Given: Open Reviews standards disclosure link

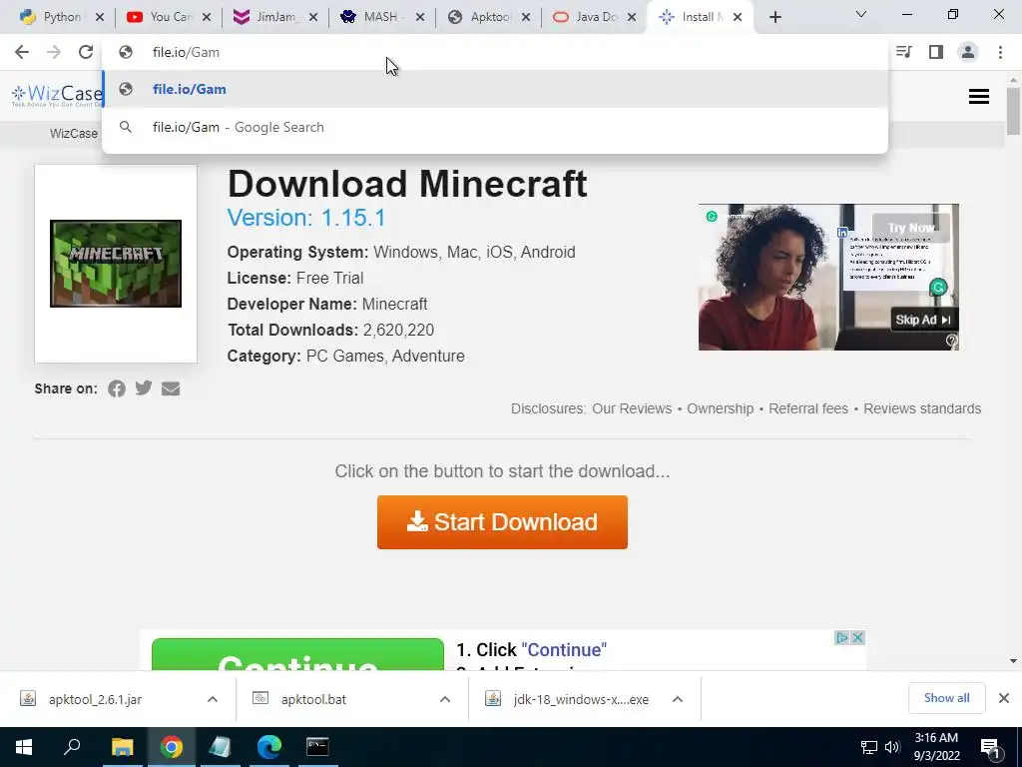Looking at the screenshot, I should [922, 408].
